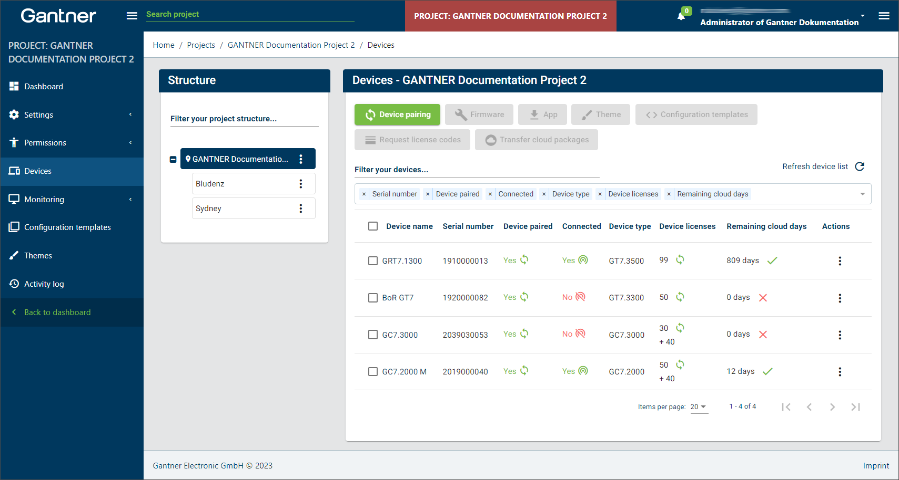Click the Refresh device list icon
The height and width of the screenshot is (480, 899).
point(860,166)
